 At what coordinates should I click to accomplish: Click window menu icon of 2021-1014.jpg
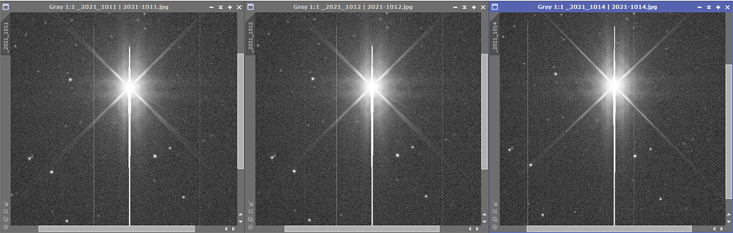[x=495, y=7]
